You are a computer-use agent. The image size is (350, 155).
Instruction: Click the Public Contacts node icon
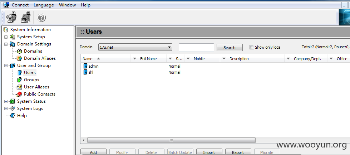pos(20,94)
